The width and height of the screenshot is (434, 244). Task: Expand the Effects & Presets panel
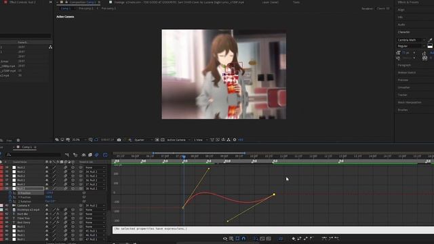[408, 2]
